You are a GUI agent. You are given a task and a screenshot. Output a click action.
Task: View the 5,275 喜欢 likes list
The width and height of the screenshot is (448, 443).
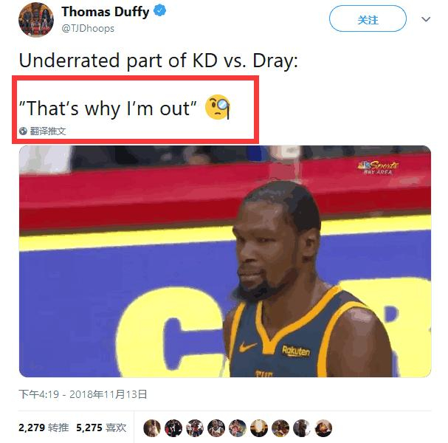(x=101, y=427)
